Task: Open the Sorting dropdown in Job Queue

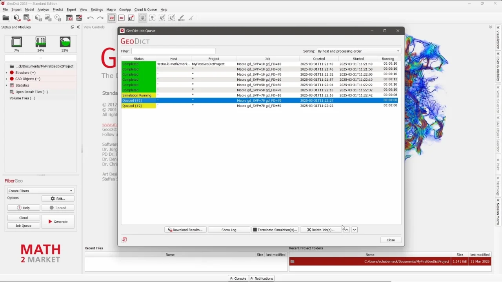Action: coord(359,51)
